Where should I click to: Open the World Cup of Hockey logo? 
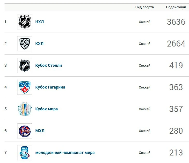click(25, 109)
